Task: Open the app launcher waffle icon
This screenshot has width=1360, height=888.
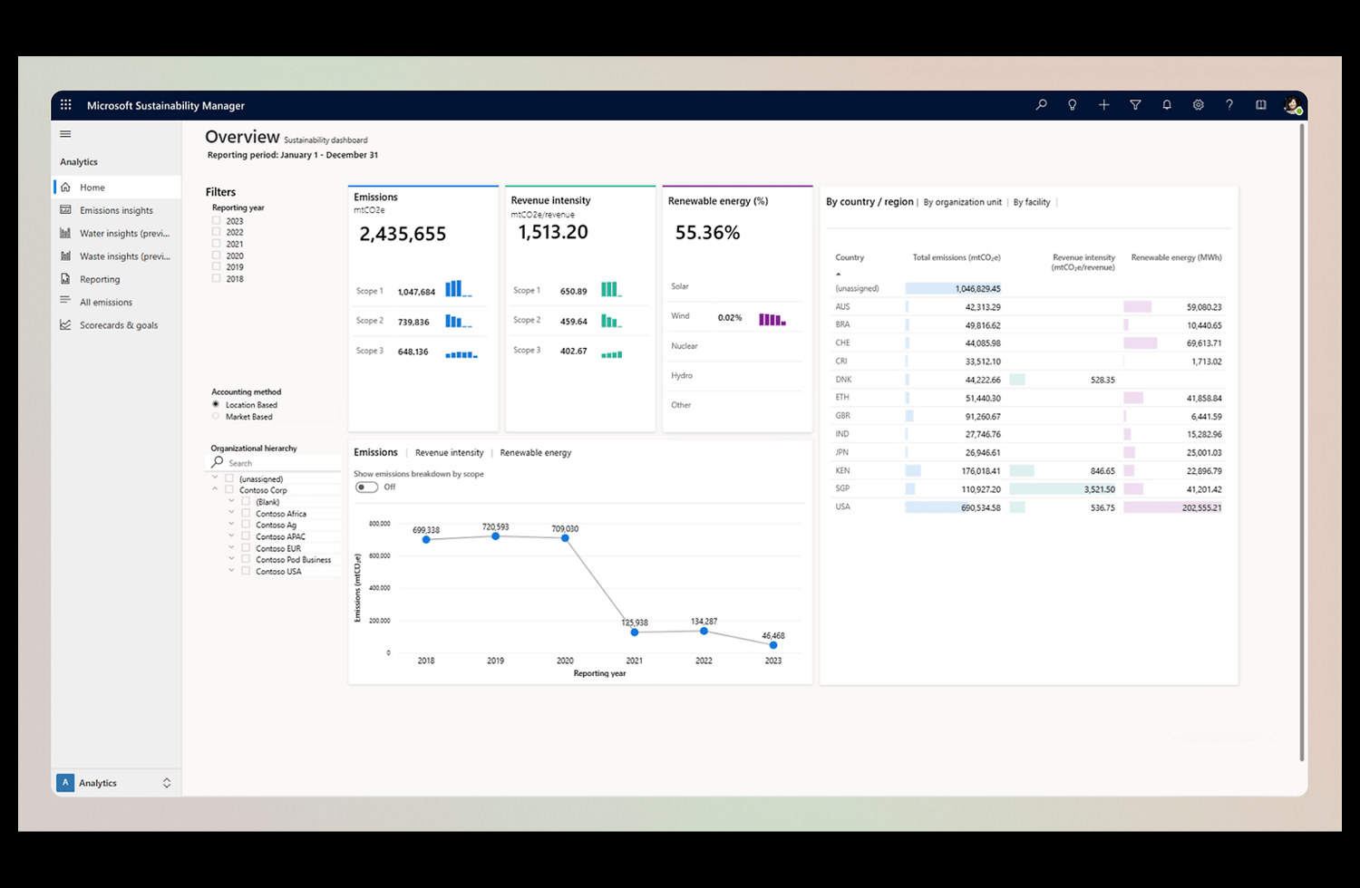Action: (x=66, y=105)
